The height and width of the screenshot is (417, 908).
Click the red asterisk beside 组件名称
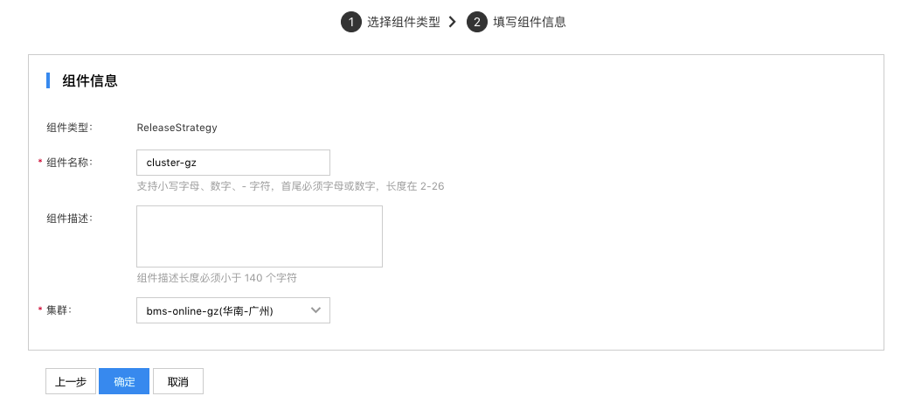[40, 163]
